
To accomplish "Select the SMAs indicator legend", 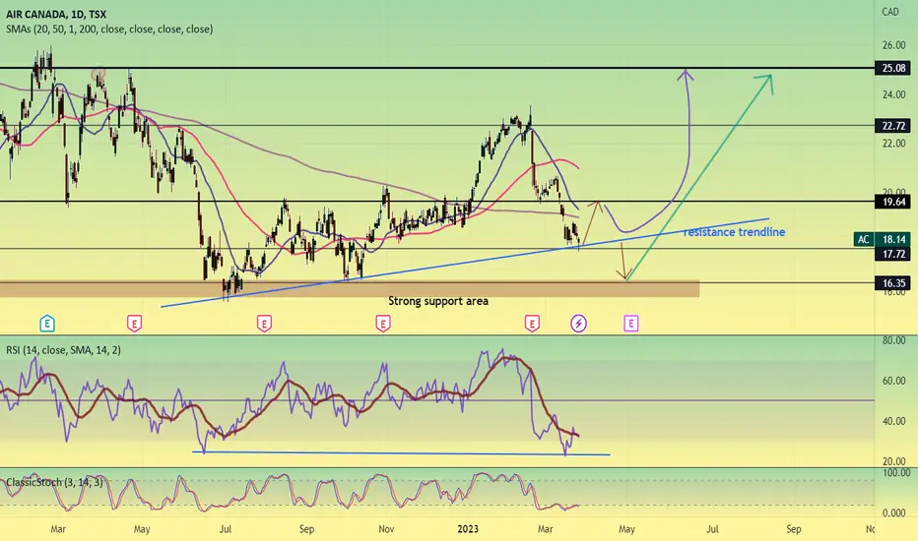I will click(x=109, y=29).
